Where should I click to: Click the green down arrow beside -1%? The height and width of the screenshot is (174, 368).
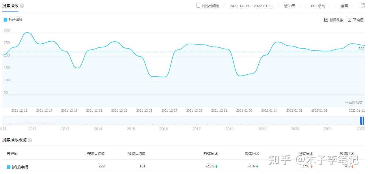[257, 166]
